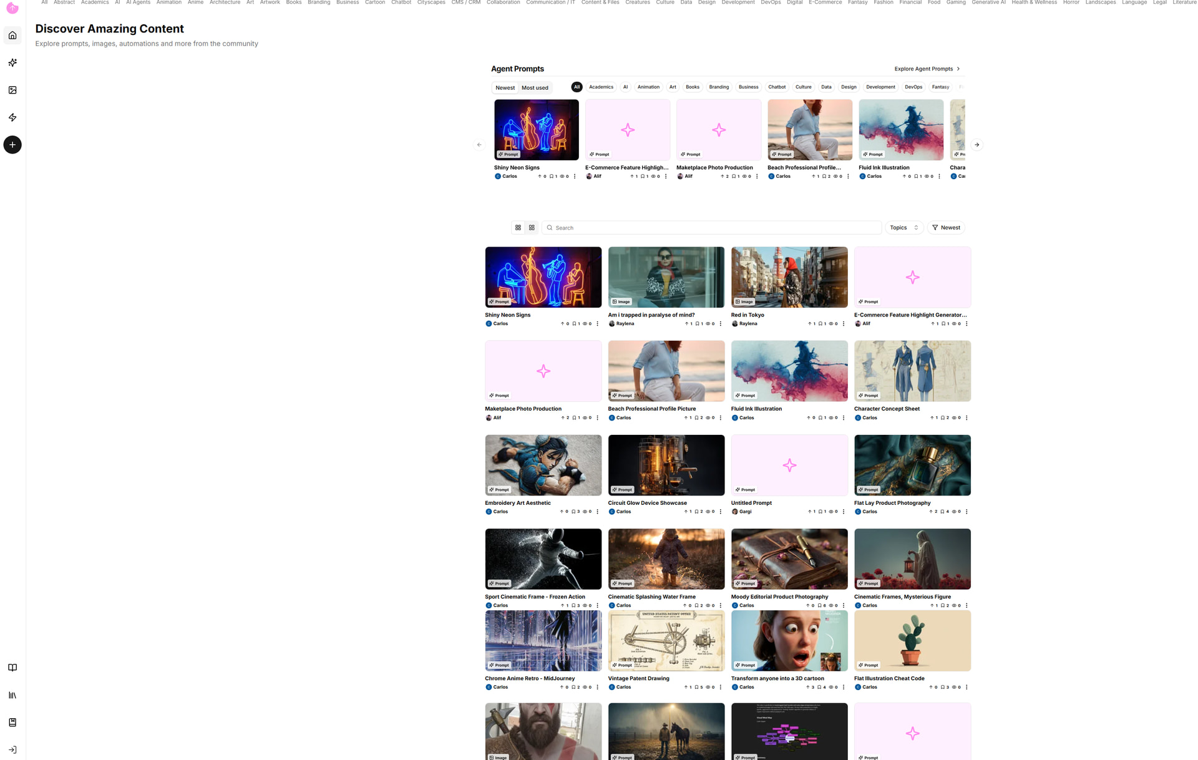This screenshot has height=760, width=1198.
Task: Open the more options menu on Red in Tokyo
Action: tap(844, 324)
